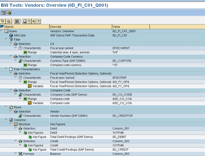Click the Collapse all nodes toolbar icon

(x=9, y=22)
